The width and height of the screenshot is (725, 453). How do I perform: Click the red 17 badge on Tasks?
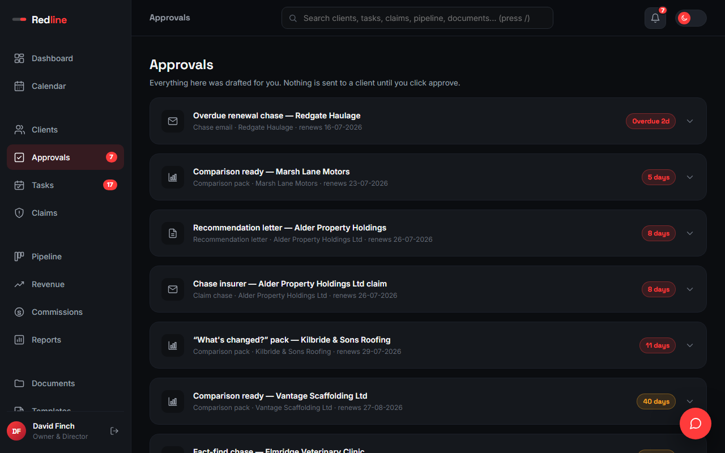point(110,185)
